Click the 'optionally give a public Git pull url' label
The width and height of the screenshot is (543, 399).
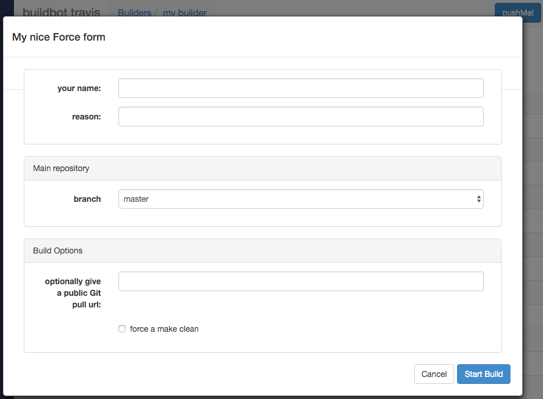(x=73, y=293)
